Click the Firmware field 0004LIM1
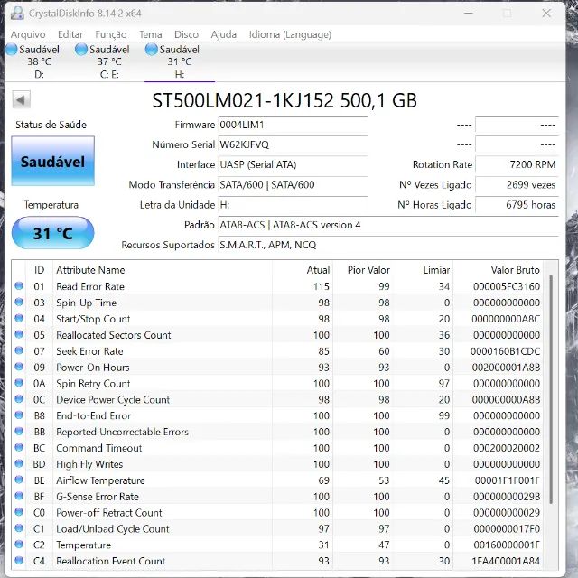Screen dimensions: 578x578 pyautogui.click(x=293, y=125)
